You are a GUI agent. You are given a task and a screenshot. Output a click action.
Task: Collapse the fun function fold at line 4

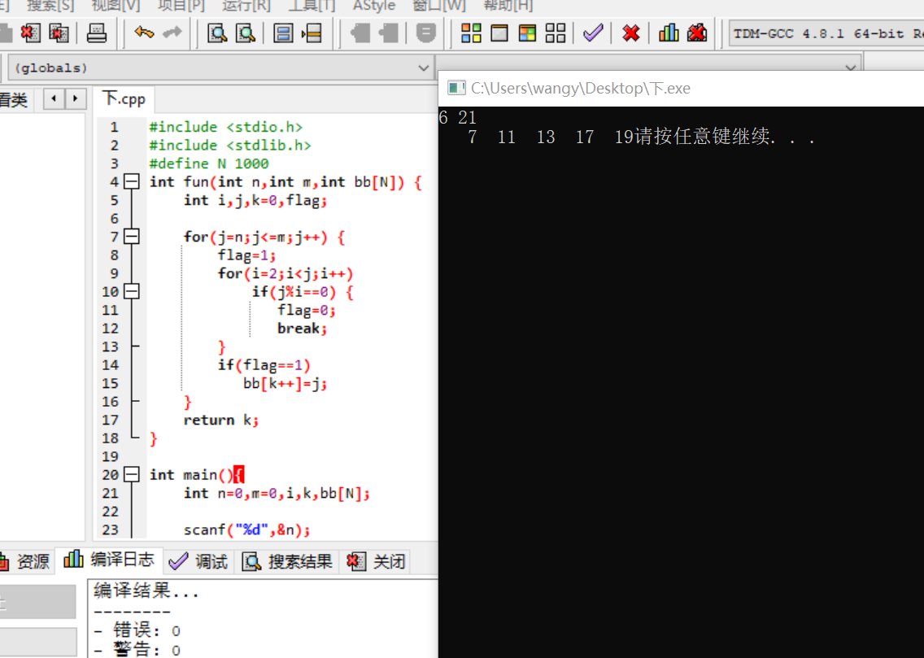tap(132, 181)
